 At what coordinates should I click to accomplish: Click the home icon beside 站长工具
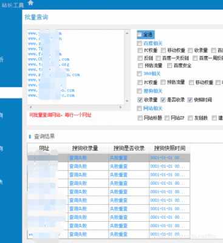30,3
